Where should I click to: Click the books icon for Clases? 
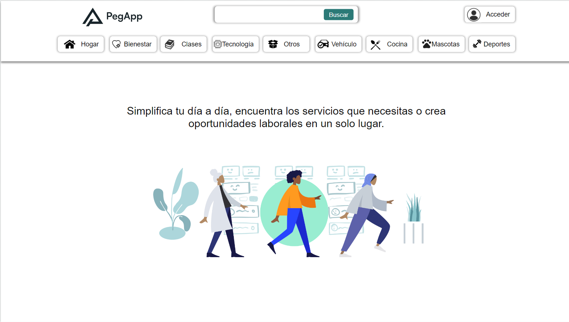point(170,44)
